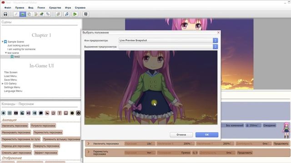Click the pencil edit toolbar icon
Image resolution: width=291 pixels, height=163 pixels.
[16, 14]
